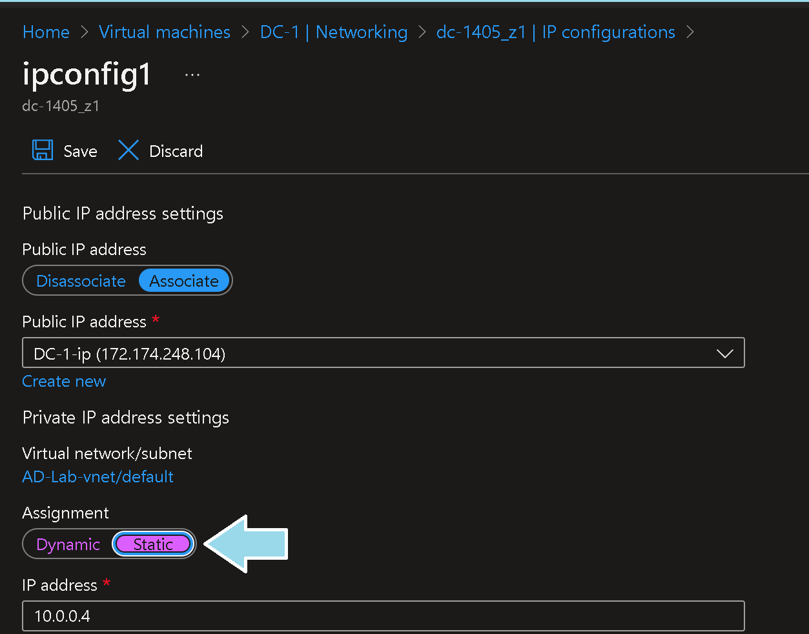Viewport: 809px width, 634px height.
Task: Open DC-1 | Networking breadcrumb
Action: pos(334,32)
